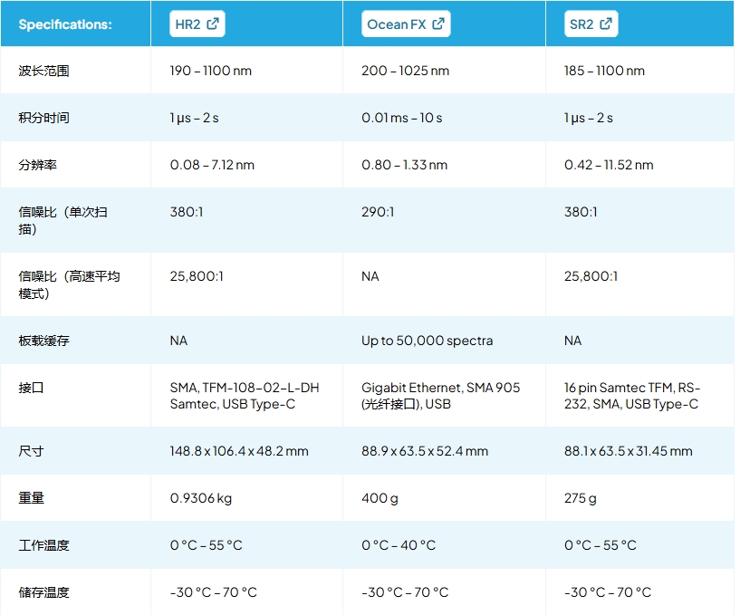Select the 波长范围 row label
This screenshot has width=740, height=615.
pos(44,71)
